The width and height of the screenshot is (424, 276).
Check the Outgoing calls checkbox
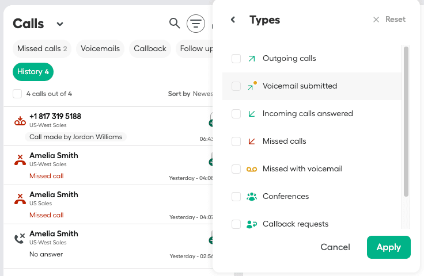[x=236, y=59]
